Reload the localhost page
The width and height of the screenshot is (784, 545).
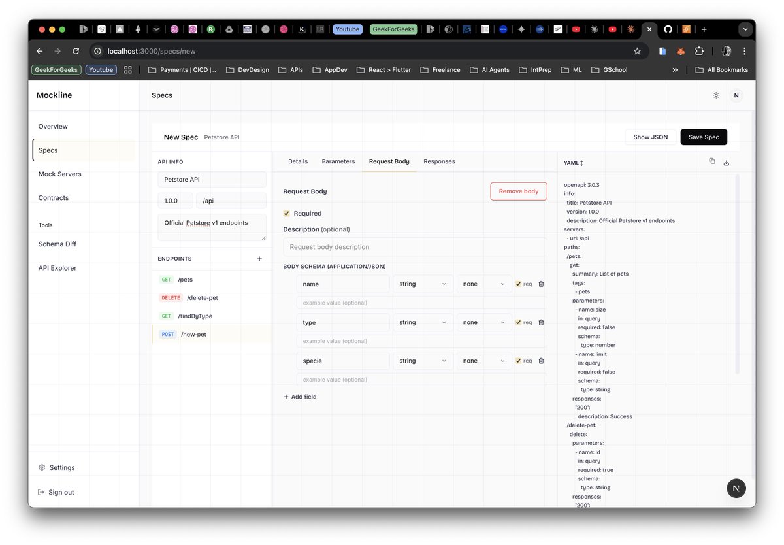(76, 51)
